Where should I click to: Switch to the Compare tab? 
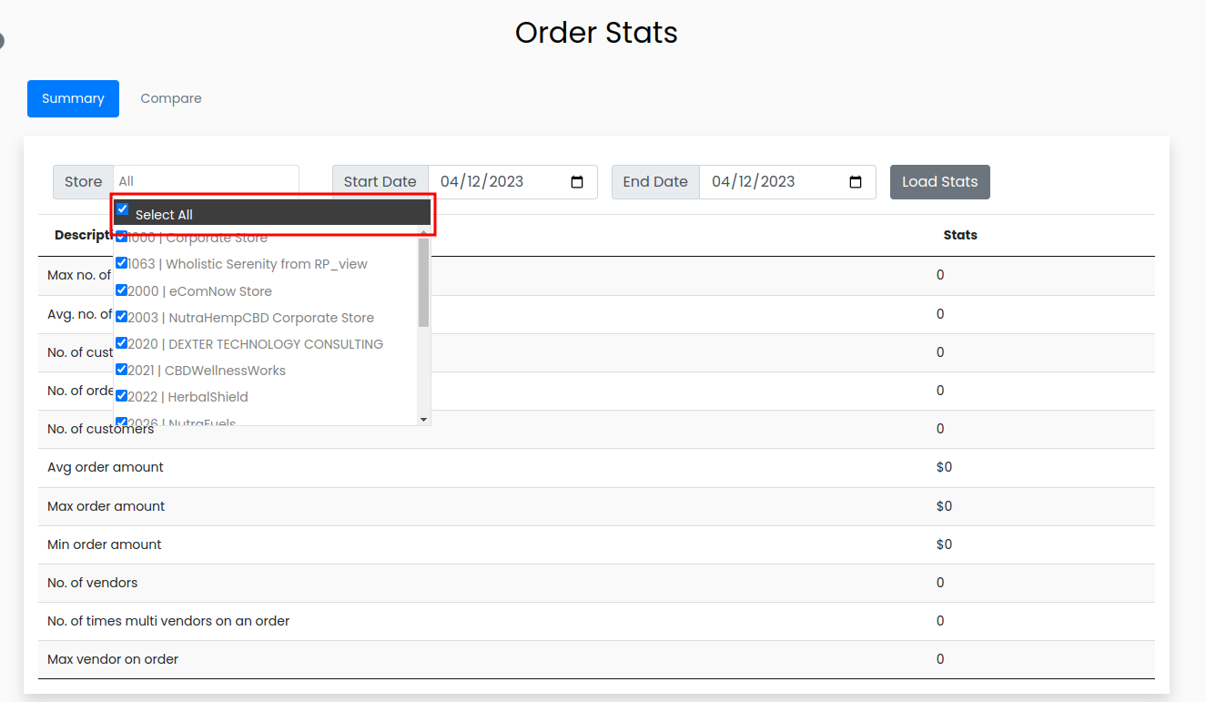click(x=171, y=98)
